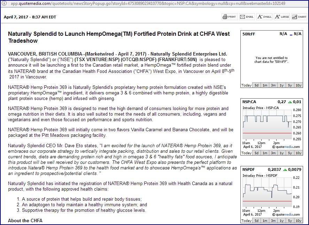The image size is (309, 225).
Task: Select the Today tab on NSP:CA chart
Action: [246, 153]
